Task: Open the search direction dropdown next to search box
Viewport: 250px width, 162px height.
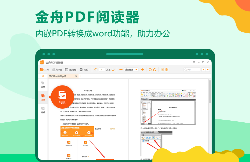Action: point(207,70)
